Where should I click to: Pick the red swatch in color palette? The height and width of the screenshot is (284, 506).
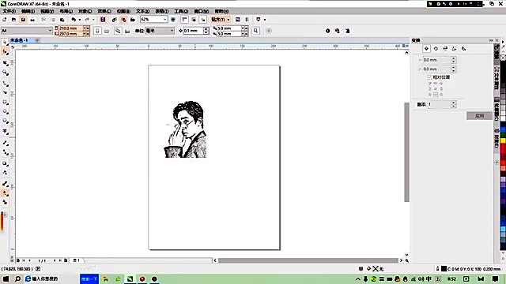click(503, 147)
